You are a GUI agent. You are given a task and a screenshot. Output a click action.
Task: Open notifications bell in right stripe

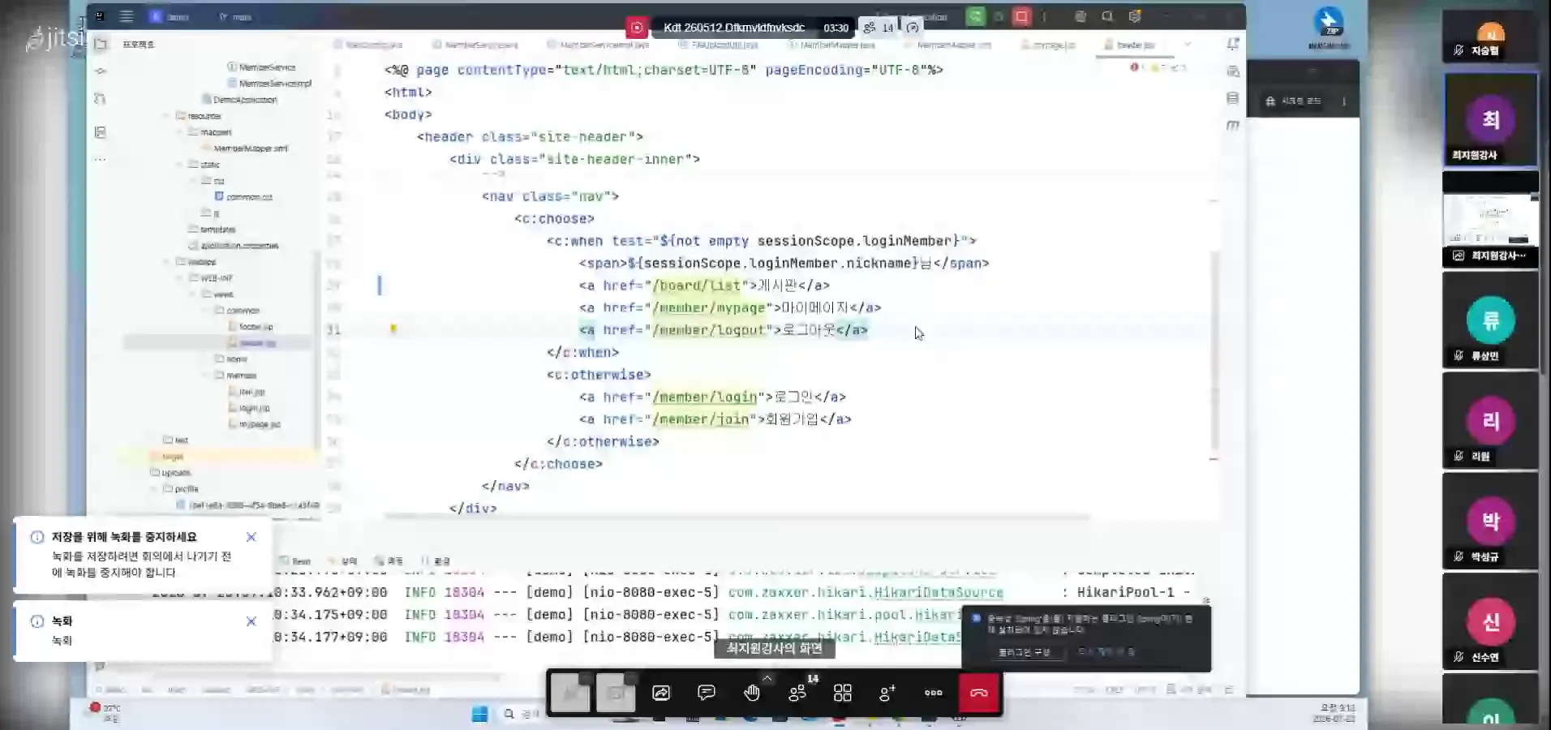(1233, 44)
